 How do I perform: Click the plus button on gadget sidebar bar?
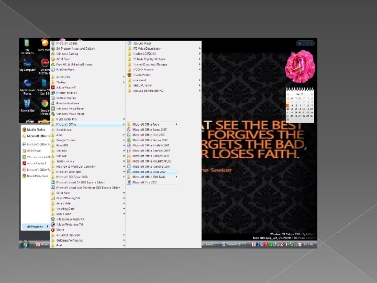pos(300,43)
